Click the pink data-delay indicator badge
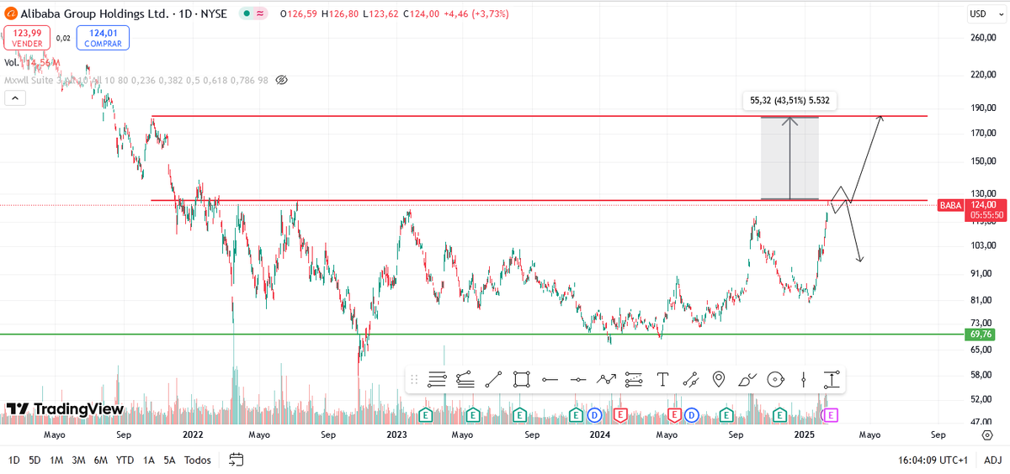The image size is (1010, 474). click(260, 13)
